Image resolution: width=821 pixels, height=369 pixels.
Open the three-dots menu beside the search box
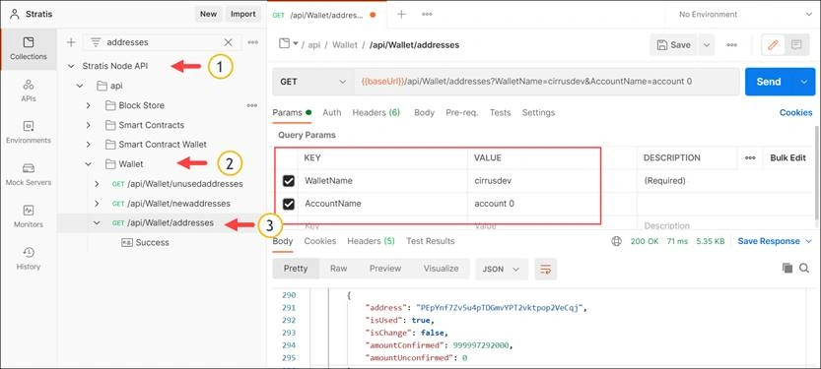click(253, 42)
